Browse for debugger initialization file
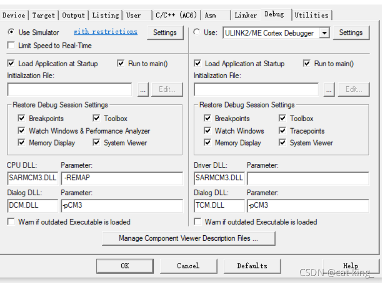The image size is (382, 283). pos(329,90)
